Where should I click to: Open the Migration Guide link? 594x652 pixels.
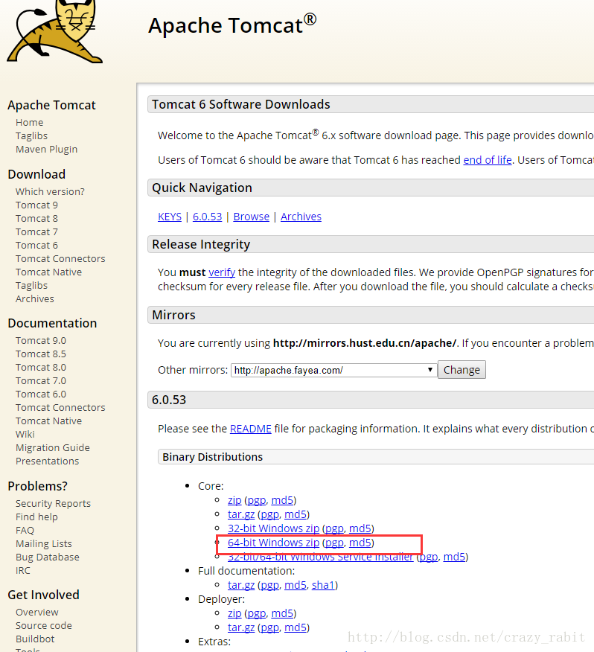pyautogui.click(x=53, y=448)
